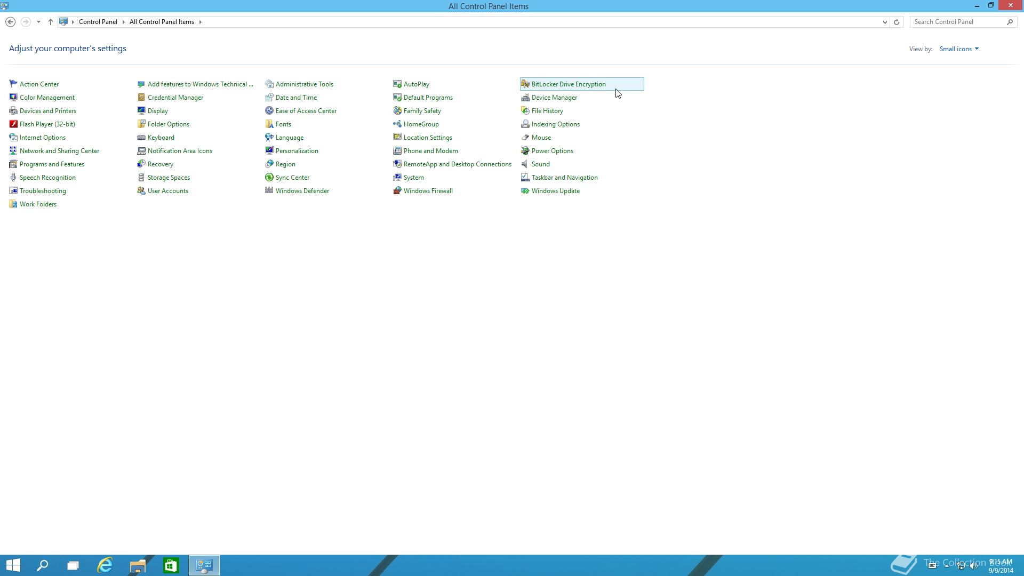
Task: Expand the arrow after Control Panel breadcrumb
Action: tap(124, 22)
